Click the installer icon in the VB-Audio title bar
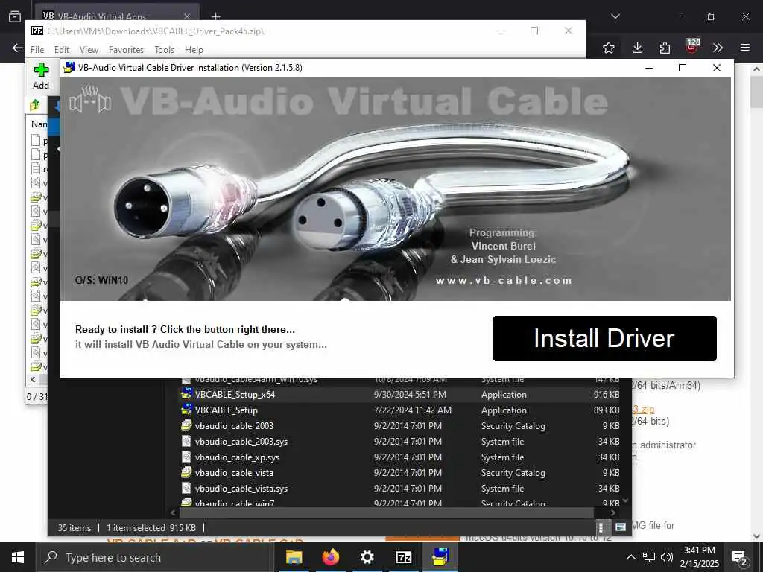This screenshot has height=572, width=763. pyautogui.click(x=69, y=68)
